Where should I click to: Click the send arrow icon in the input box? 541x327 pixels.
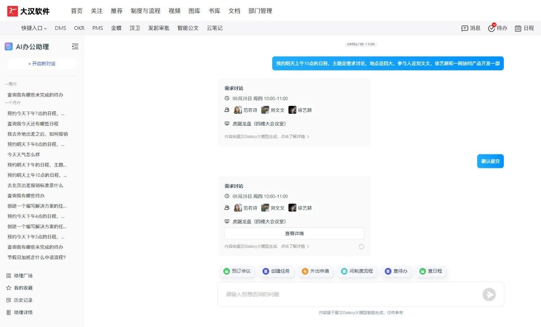pos(489,295)
